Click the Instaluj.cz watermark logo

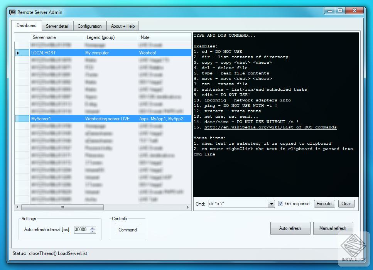coord(353,246)
